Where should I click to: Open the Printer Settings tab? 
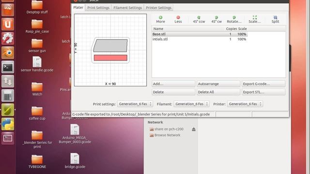pos(158,8)
